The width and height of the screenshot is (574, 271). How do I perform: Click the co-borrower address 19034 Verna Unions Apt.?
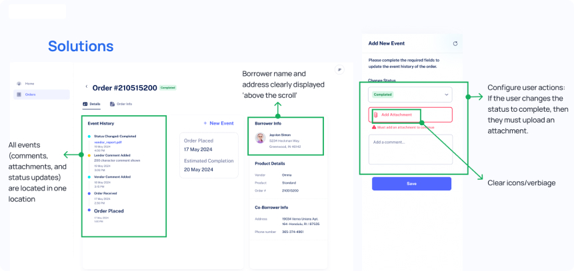300,218
